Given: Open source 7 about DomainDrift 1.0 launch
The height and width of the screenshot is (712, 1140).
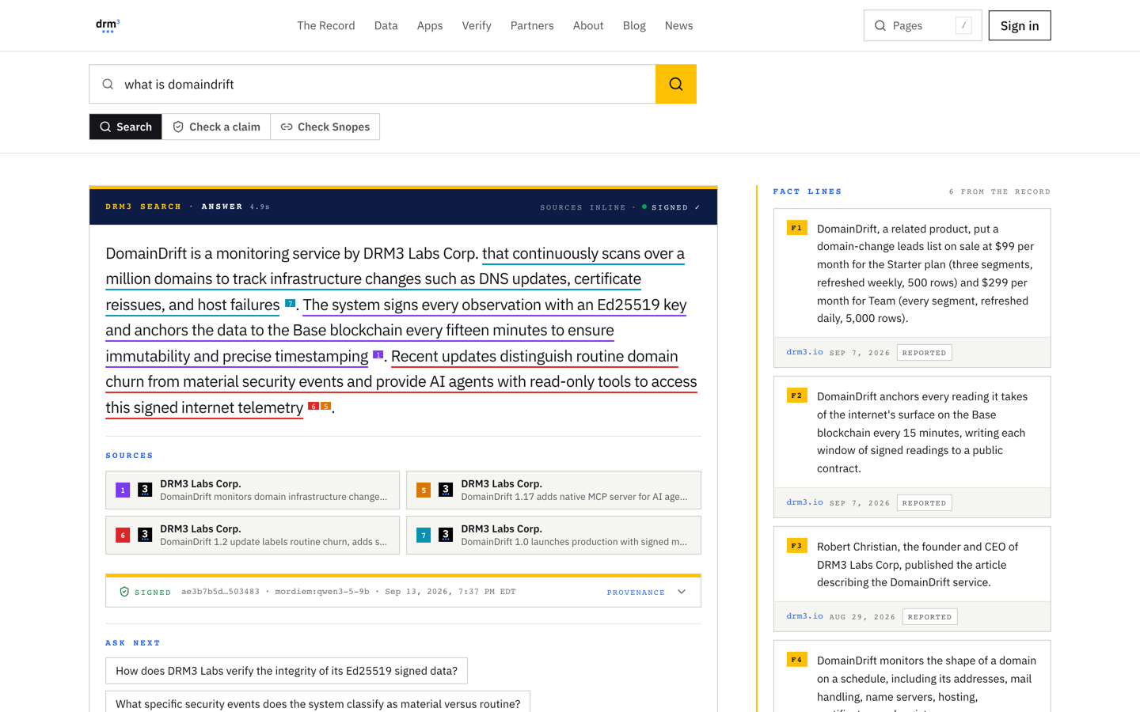Looking at the screenshot, I should pos(553,535).
